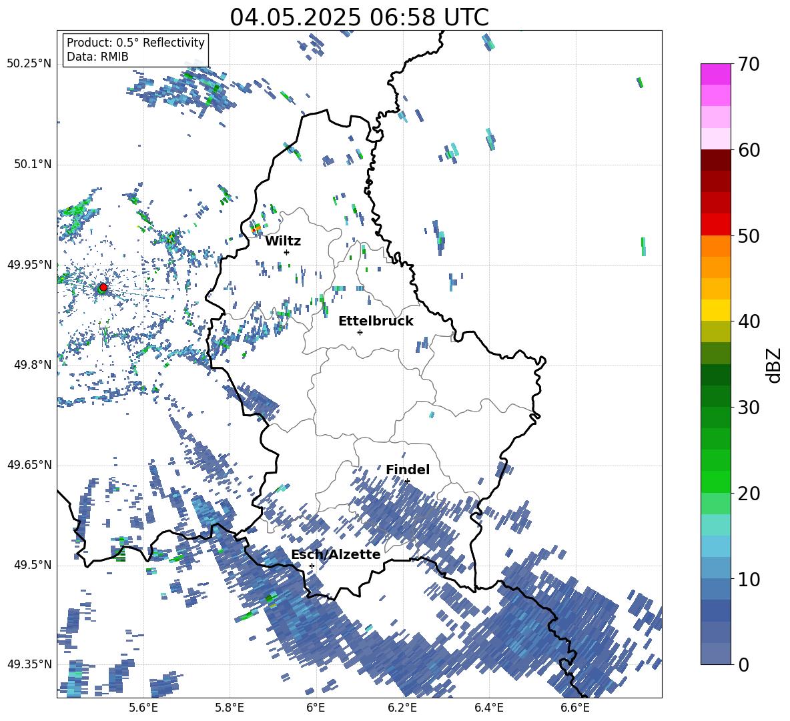This screenshot has width=790, height=721.
Task: Click the Data: RMIB text
Action: 97,57
